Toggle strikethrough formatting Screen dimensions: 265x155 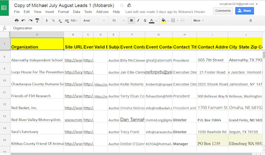(x=145, y=21)
